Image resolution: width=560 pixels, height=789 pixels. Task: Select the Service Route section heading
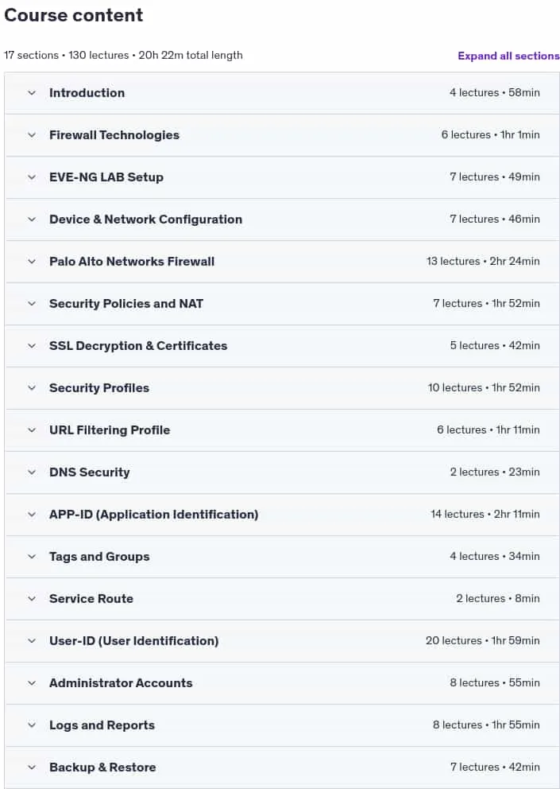point(91,599)
